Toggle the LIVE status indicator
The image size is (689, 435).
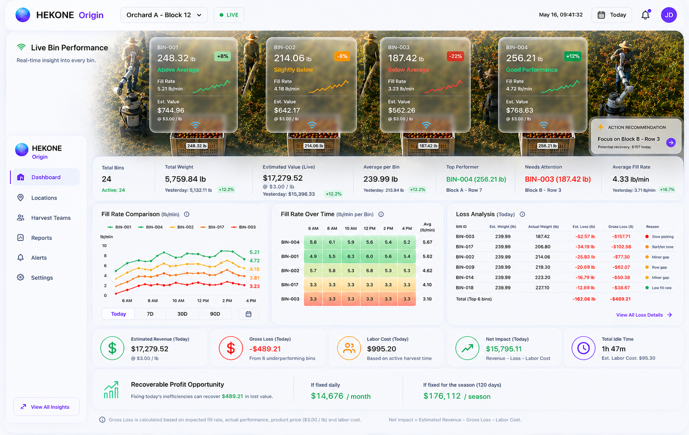pos(229,15)
